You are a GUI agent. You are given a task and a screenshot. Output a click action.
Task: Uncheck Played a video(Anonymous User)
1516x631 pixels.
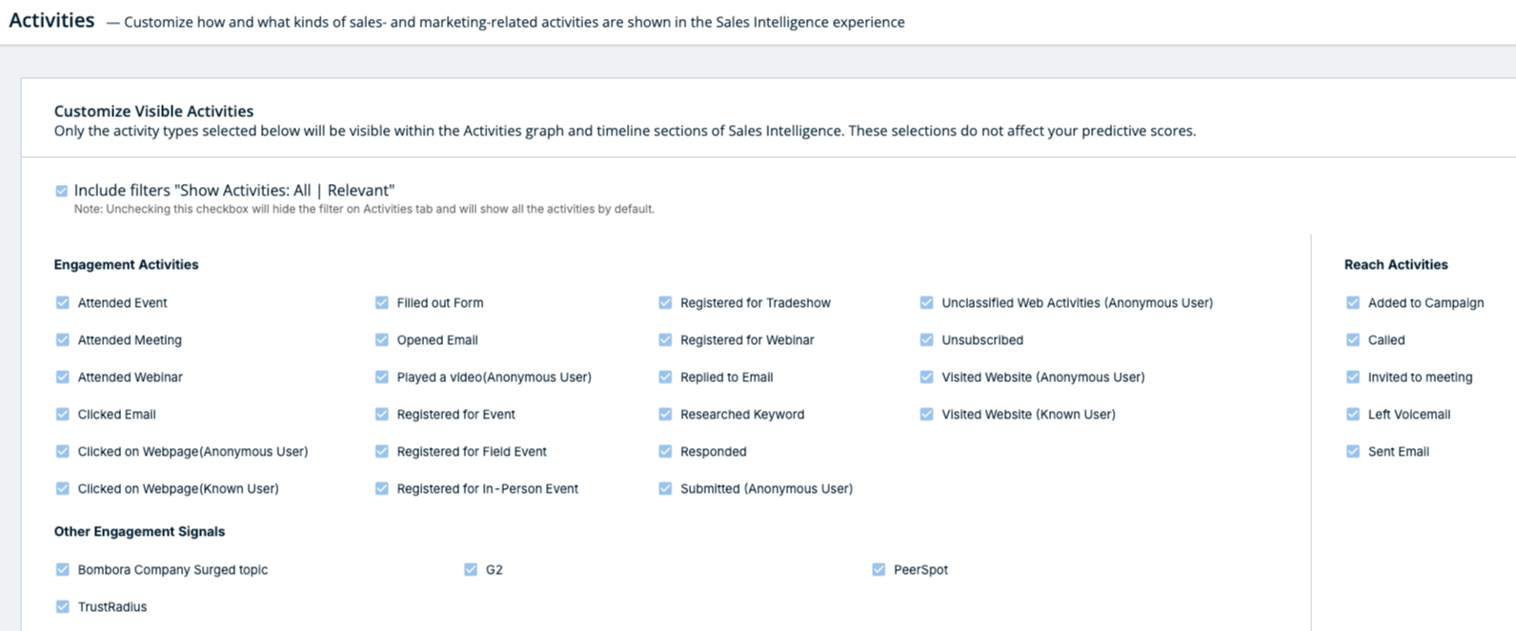pyautogui.click(x=382, y=377)
